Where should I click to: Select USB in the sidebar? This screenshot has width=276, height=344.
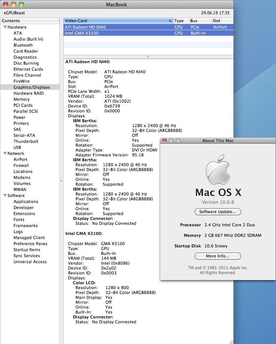tap(17, 147)
